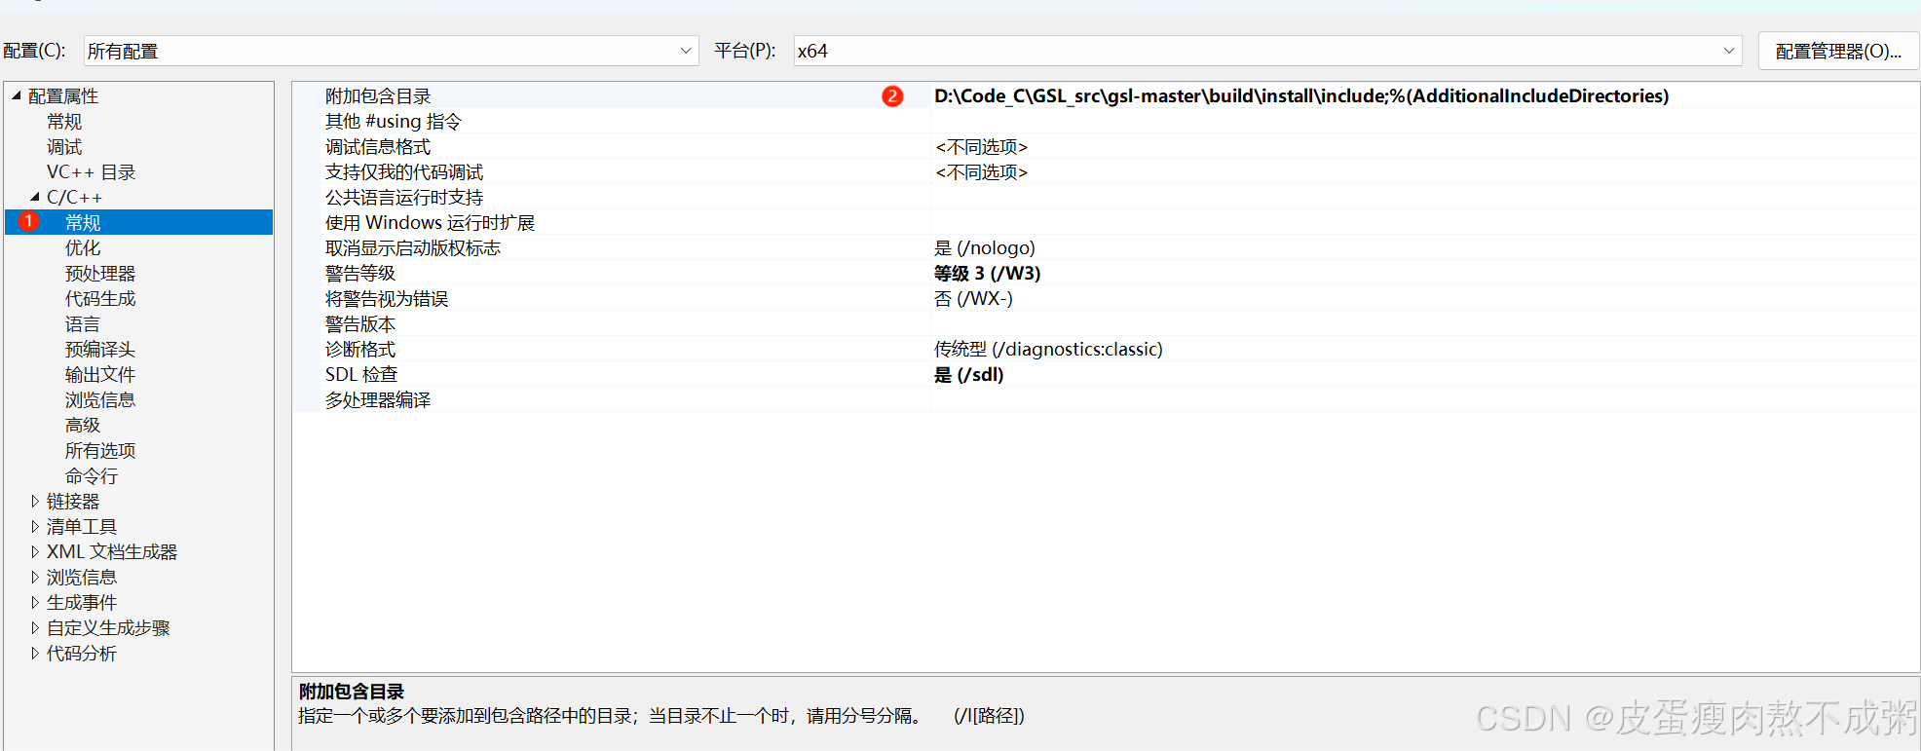Select the 优化 tree item
This screenshot has height=751, width=1921.
pos(83,248)
